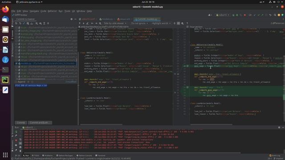Open the Git menu
Viewport: 285px width, 160px height.
(73, 11)
